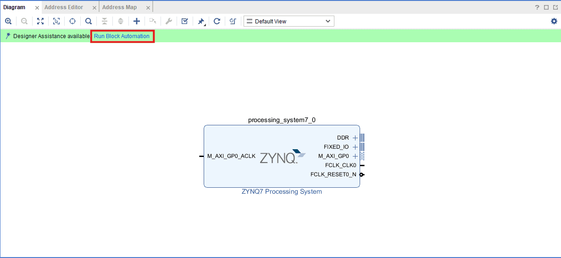Image resolution: width=561 pixels, height=258 pixels.
Task: Click the help question mark icon
Action: [x=537, y=7]
